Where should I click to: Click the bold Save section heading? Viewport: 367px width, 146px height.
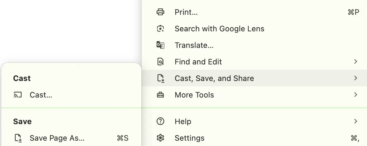coord(22,121)
